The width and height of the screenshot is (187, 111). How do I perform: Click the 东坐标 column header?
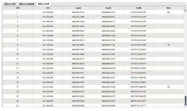(x=108, y=8)
